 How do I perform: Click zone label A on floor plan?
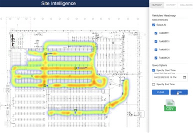click(113, 43)
